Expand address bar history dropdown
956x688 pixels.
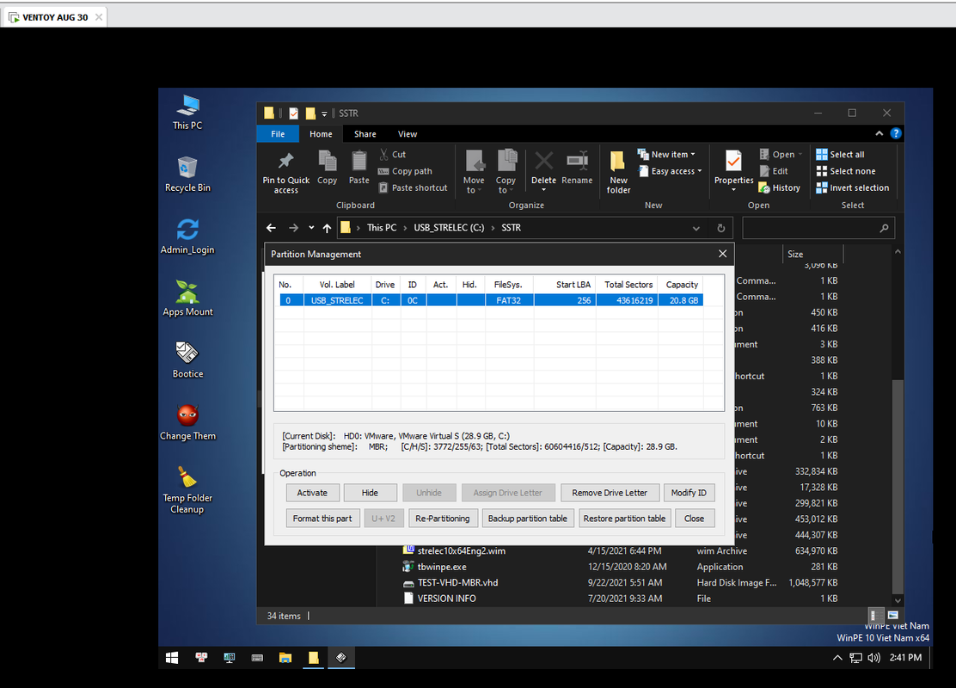coord(696,228)
